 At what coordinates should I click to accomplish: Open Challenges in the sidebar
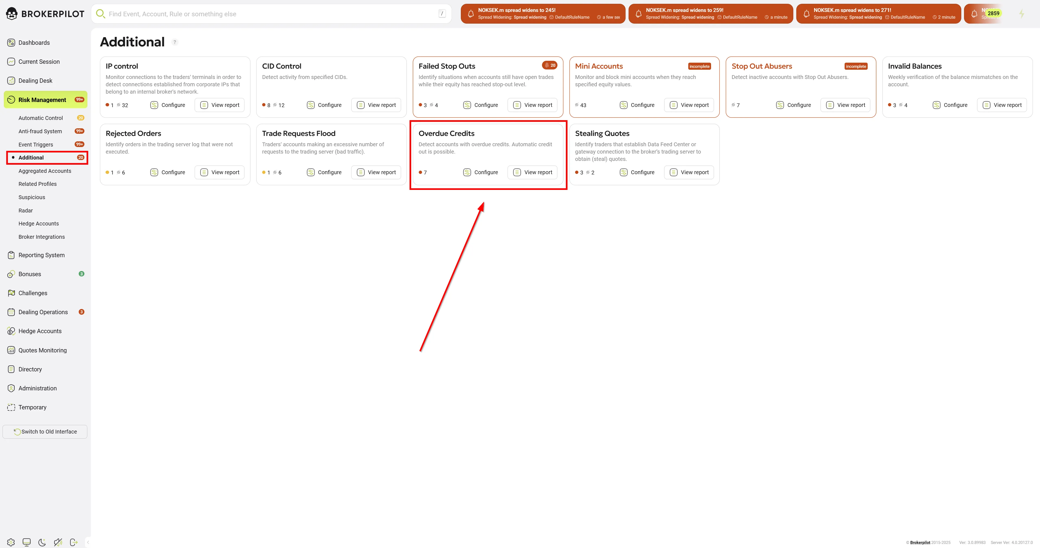[45, 293]
